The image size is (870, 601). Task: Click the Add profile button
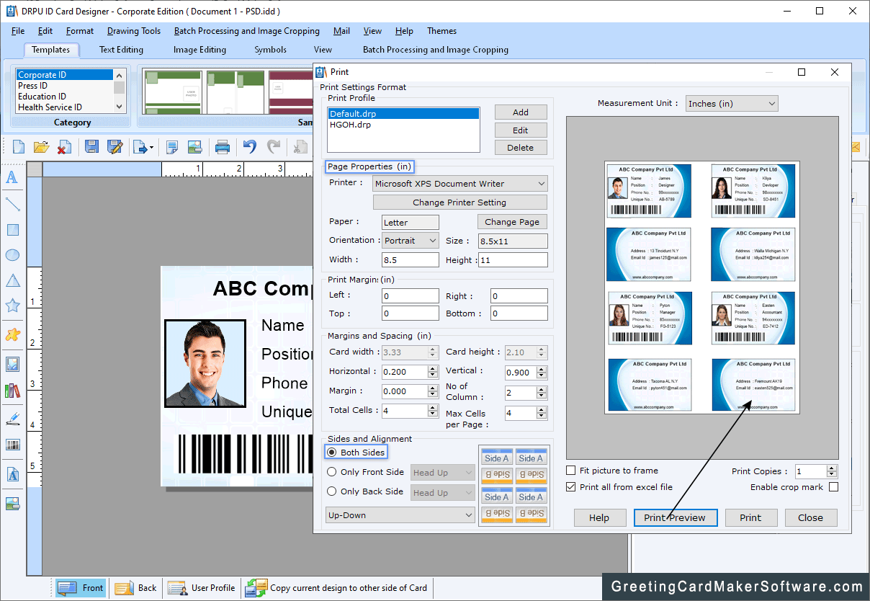521,112
